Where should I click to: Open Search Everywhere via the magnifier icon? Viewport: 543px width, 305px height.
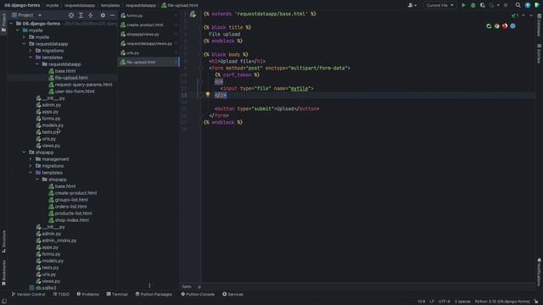tap(518, 5)
